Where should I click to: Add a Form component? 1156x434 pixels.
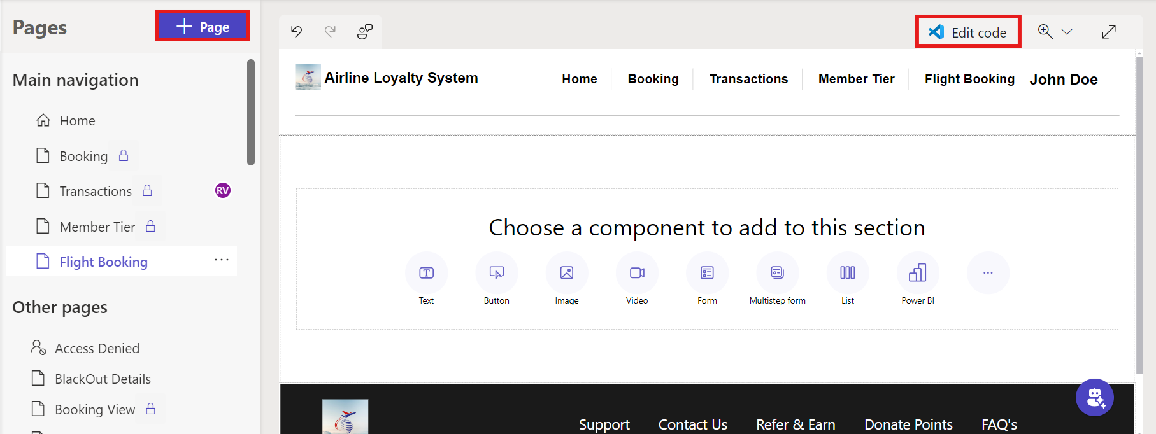pyautogui.click(x=707, y=273)
